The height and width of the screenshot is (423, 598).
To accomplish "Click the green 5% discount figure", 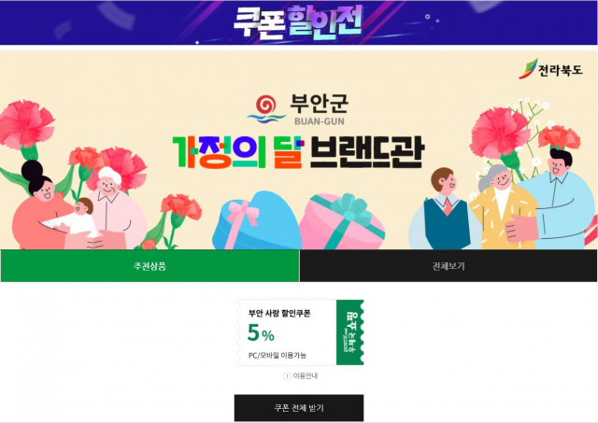I will [261, 333].
